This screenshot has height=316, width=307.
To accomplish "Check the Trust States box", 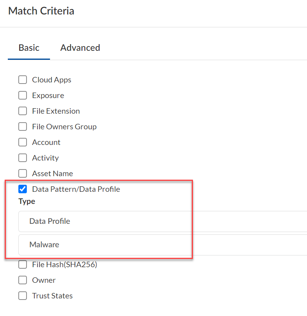I will coord(23,296).
